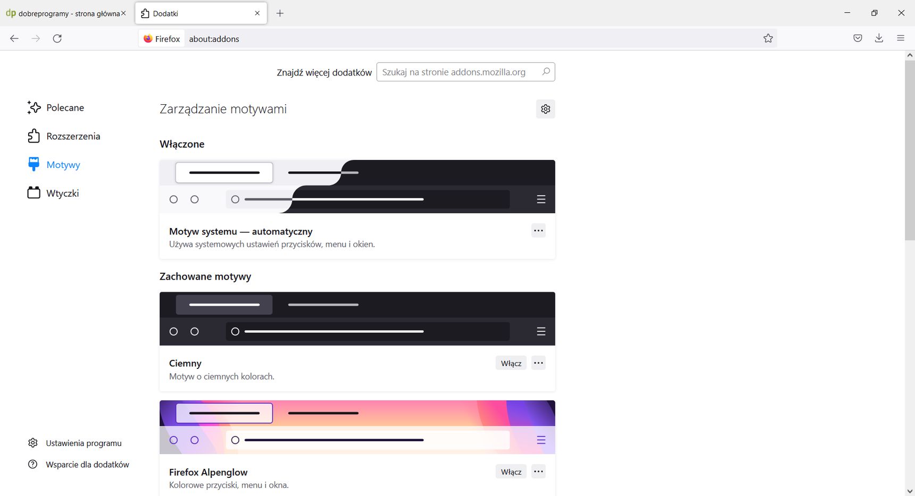This screenshot has height=496, width=915.
Task: Open a new tab with the plus button
Action: 280,13
